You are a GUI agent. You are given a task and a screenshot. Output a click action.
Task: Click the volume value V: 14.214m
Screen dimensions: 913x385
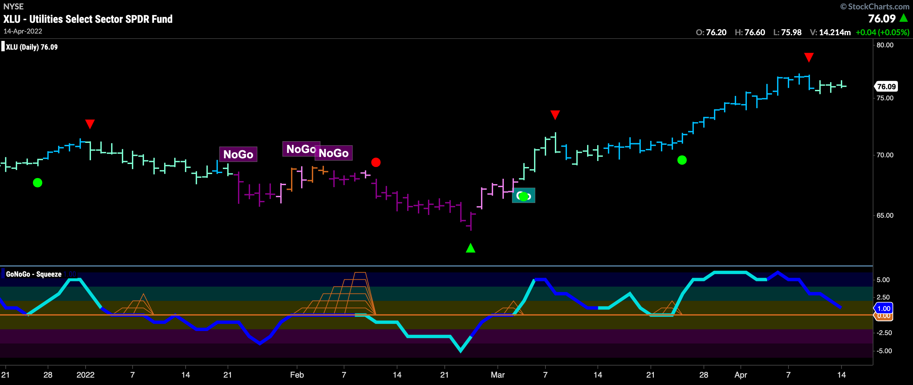coord(830,32)
